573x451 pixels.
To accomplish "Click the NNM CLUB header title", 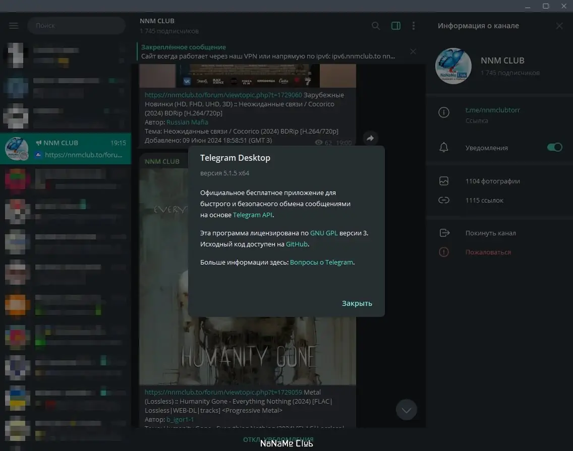I will pyautogui.click(x=157, y=21).
